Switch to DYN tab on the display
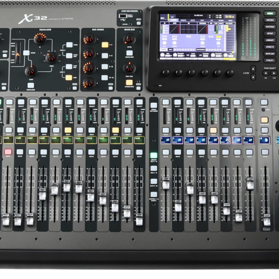 [202, 20]
